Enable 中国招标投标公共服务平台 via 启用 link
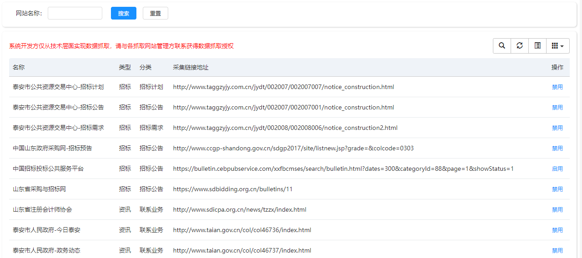Viewport: 582px width, 258px height. point(557,169)
